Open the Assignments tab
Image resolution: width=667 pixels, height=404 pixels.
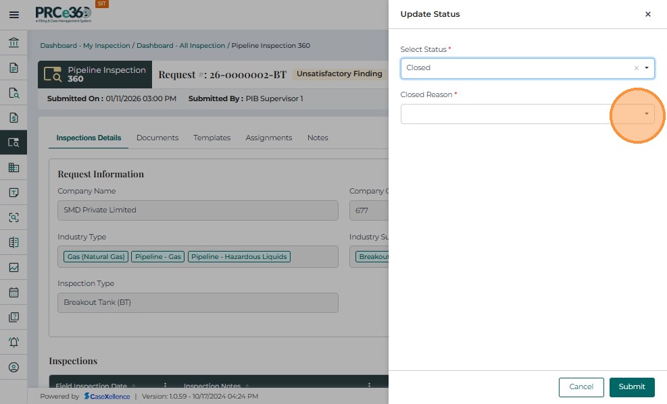(268, 138)
